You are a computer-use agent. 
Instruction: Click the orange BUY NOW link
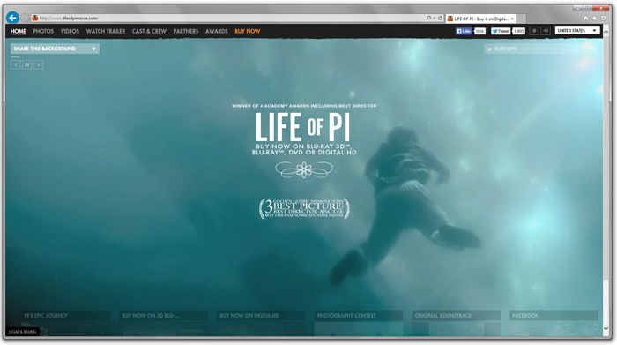tap(248, 31)
